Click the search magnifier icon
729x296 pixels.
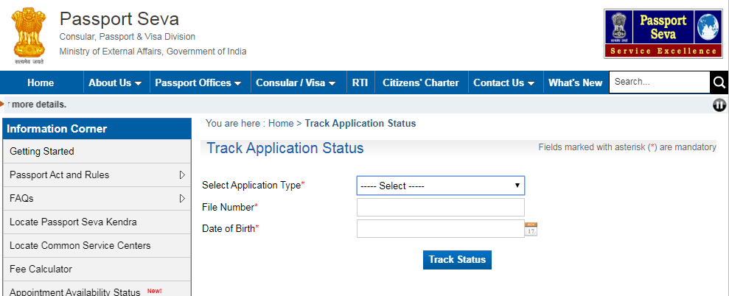[x=719, y=82]
